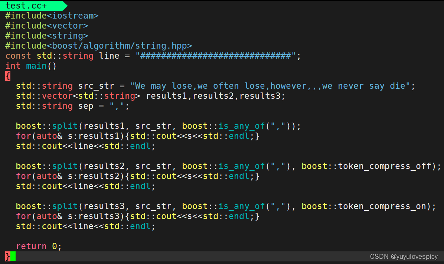The height and width of the screenshot is (264, 444).
Task: Click the CSDN @yuyulovespicy watermark link
Action: [403, 256]
